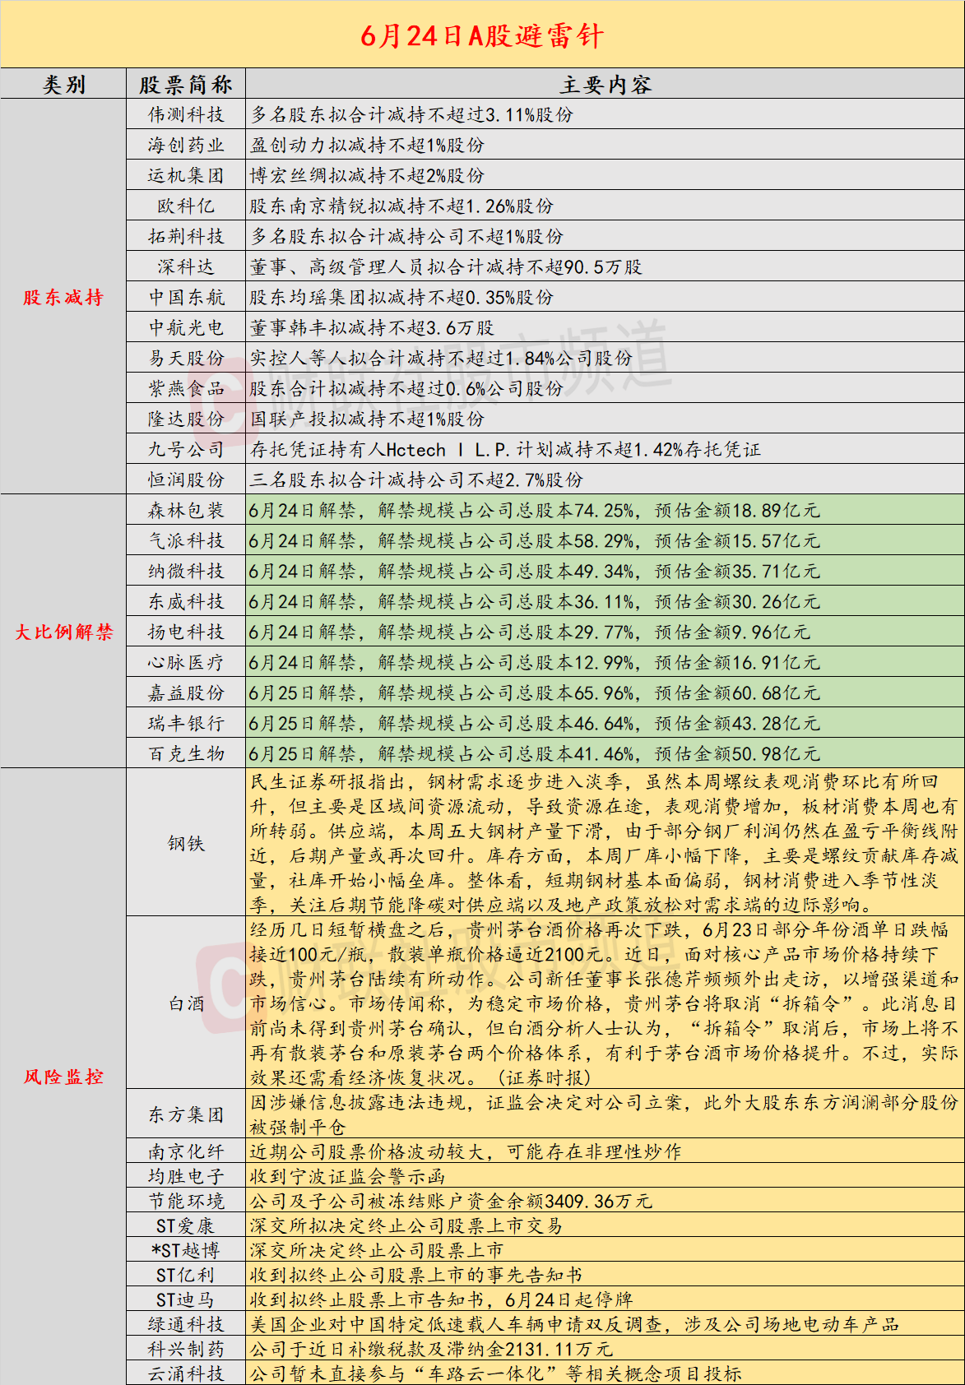The width and height of the screenshot is (965, 1385).
Task: Click text 三名股东拟合计减持公司不超2.7%股份
Action: 416,479
